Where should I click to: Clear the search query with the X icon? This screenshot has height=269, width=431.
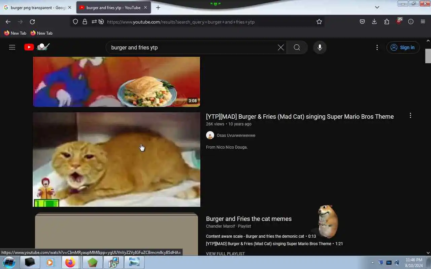(281, 47)
